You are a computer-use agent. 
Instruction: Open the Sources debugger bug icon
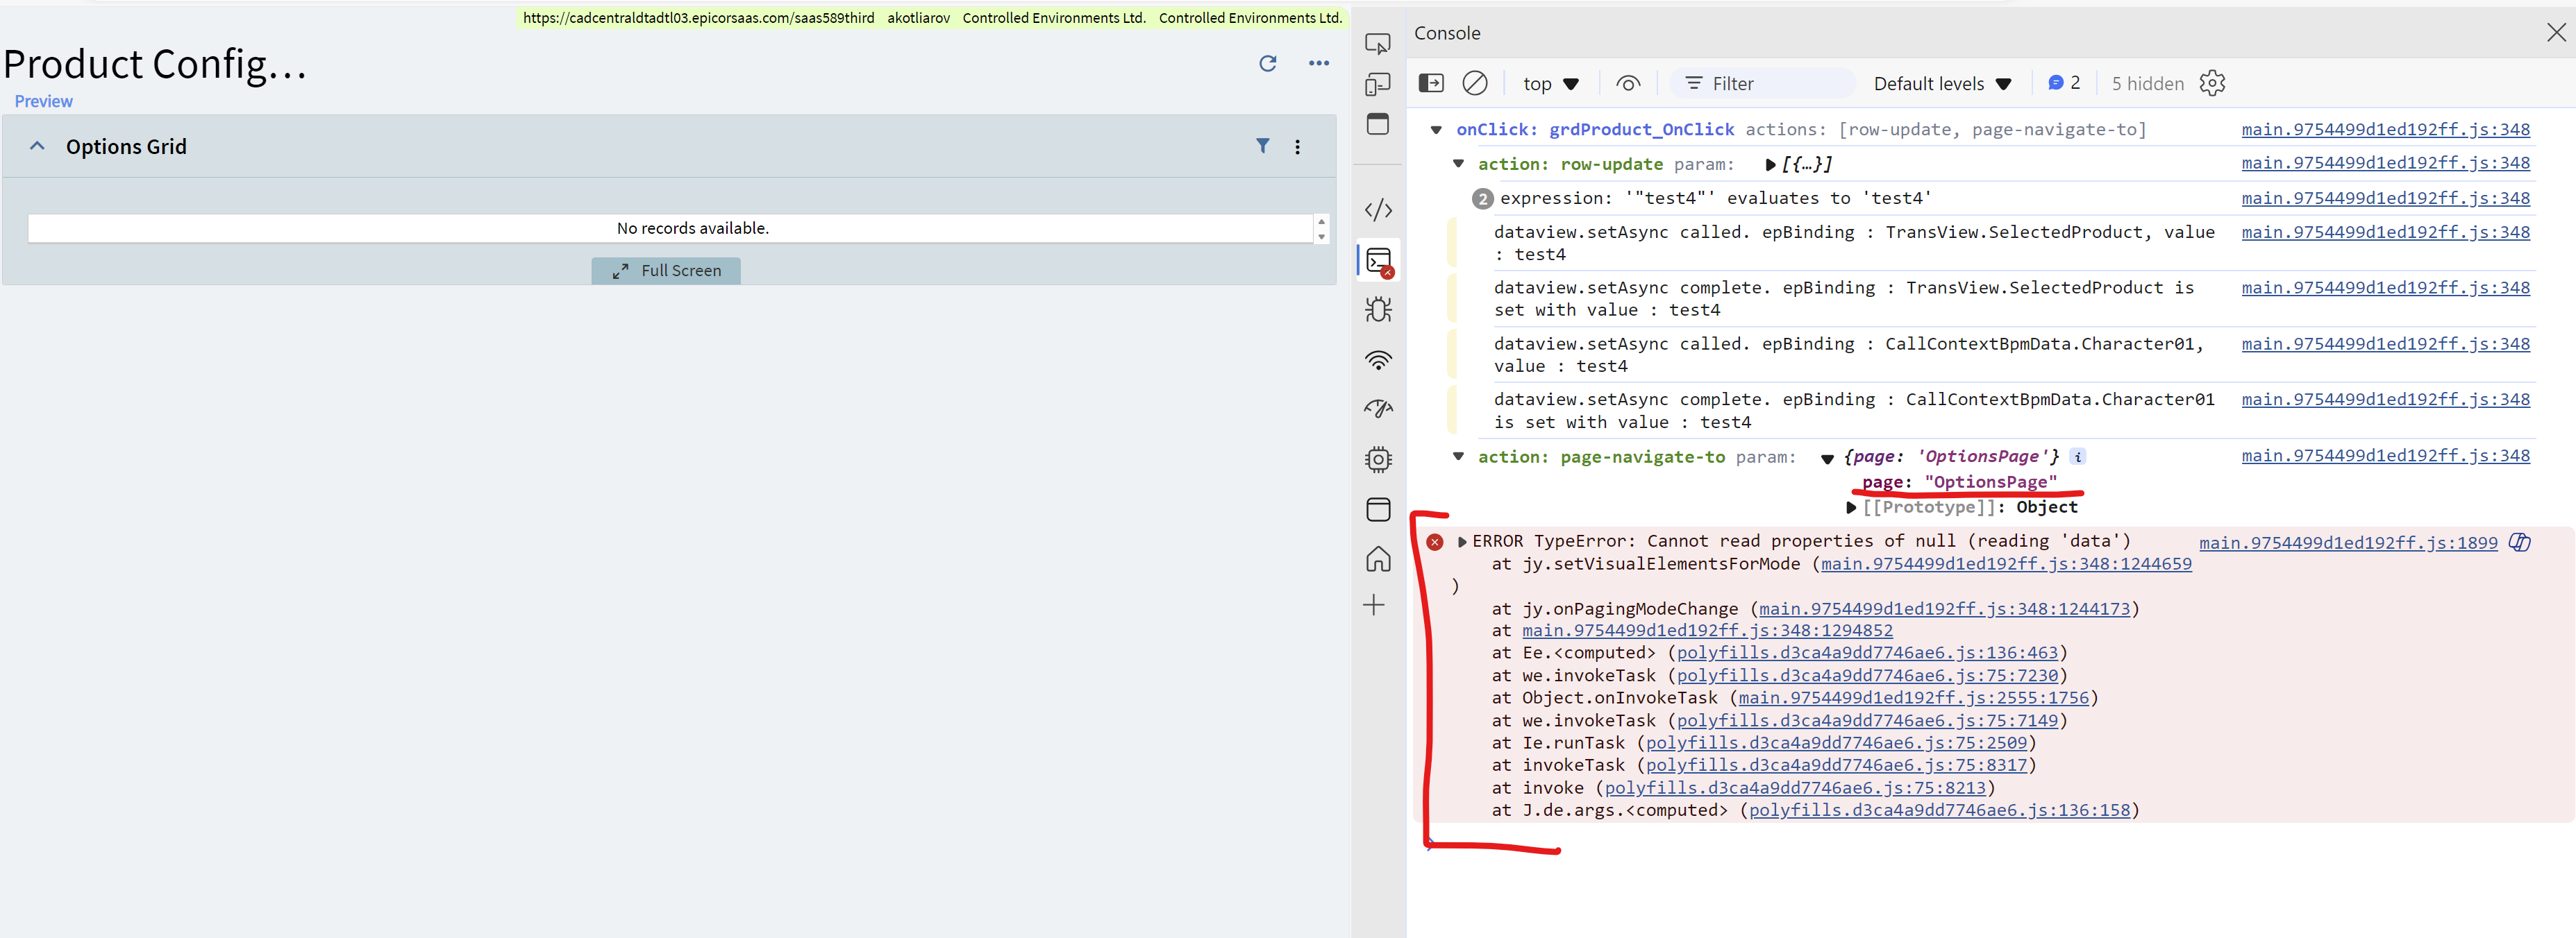tap(1378, 309)
